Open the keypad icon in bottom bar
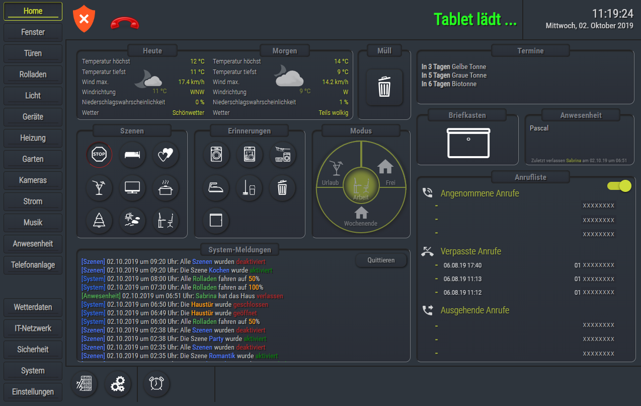641x406 pixels. [x=85, y=385]
